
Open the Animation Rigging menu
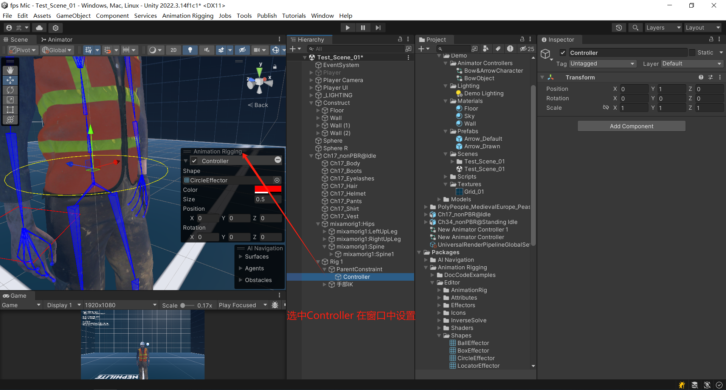(x=188, y=16)
